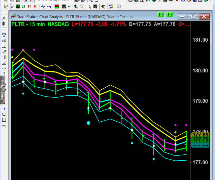Open the green I interval-link dropdown
Viewport: 215px width, 180px height.
click(x=170, y=14)
